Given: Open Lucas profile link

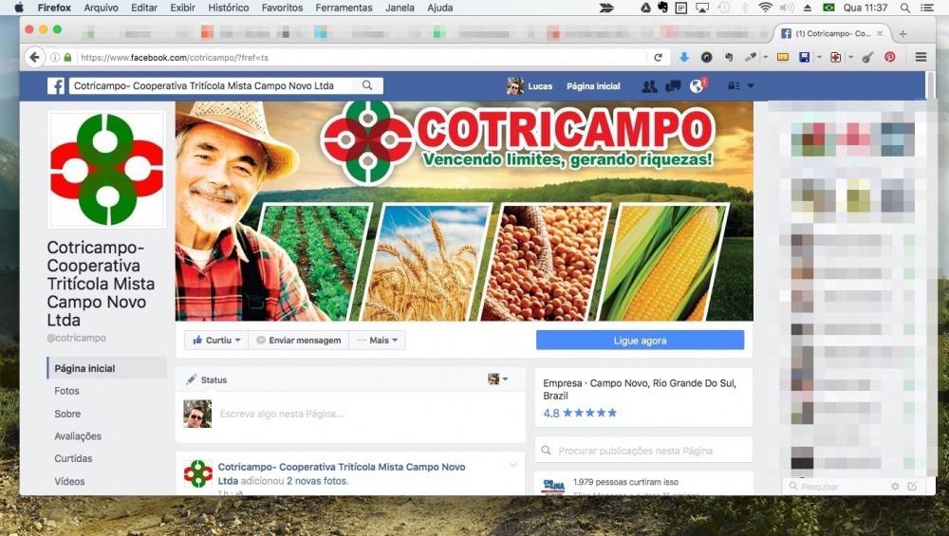Looking at the screenshot, I should tap(530, 86).
